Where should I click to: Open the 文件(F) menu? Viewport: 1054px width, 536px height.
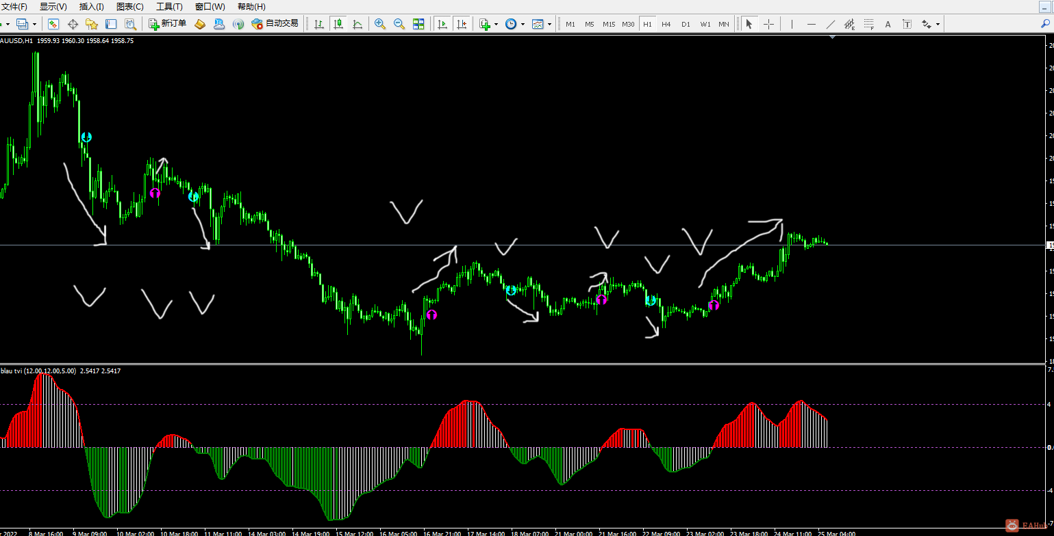coord(14,6)
